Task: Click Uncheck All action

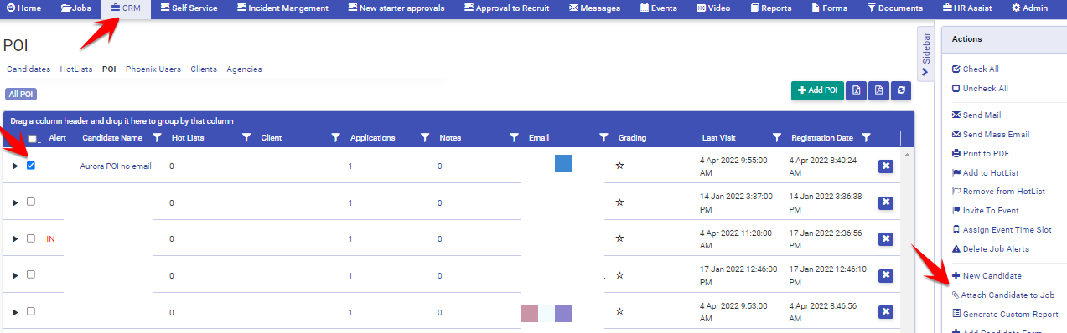Action: 980,89
